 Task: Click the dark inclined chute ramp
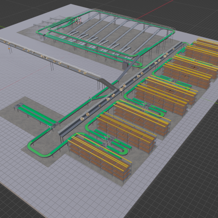click(107, 83)
